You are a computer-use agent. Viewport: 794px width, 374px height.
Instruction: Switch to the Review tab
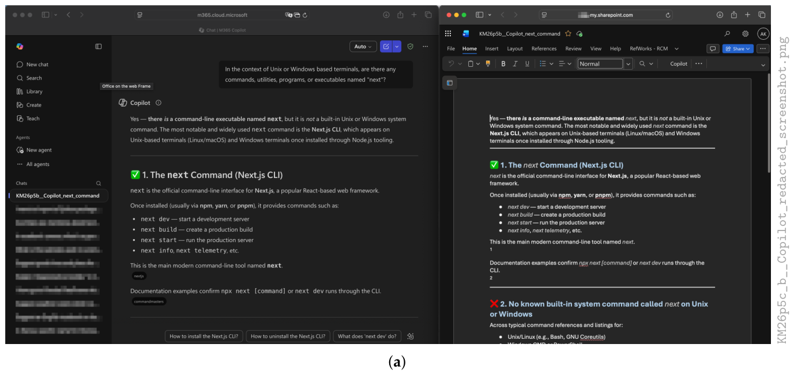pos(573,49)
